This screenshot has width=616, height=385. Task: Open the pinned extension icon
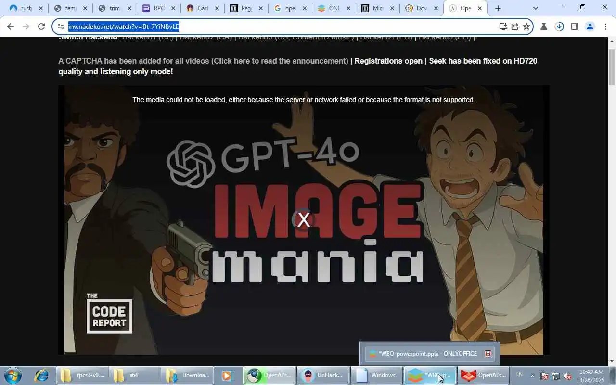click(544, 26)
